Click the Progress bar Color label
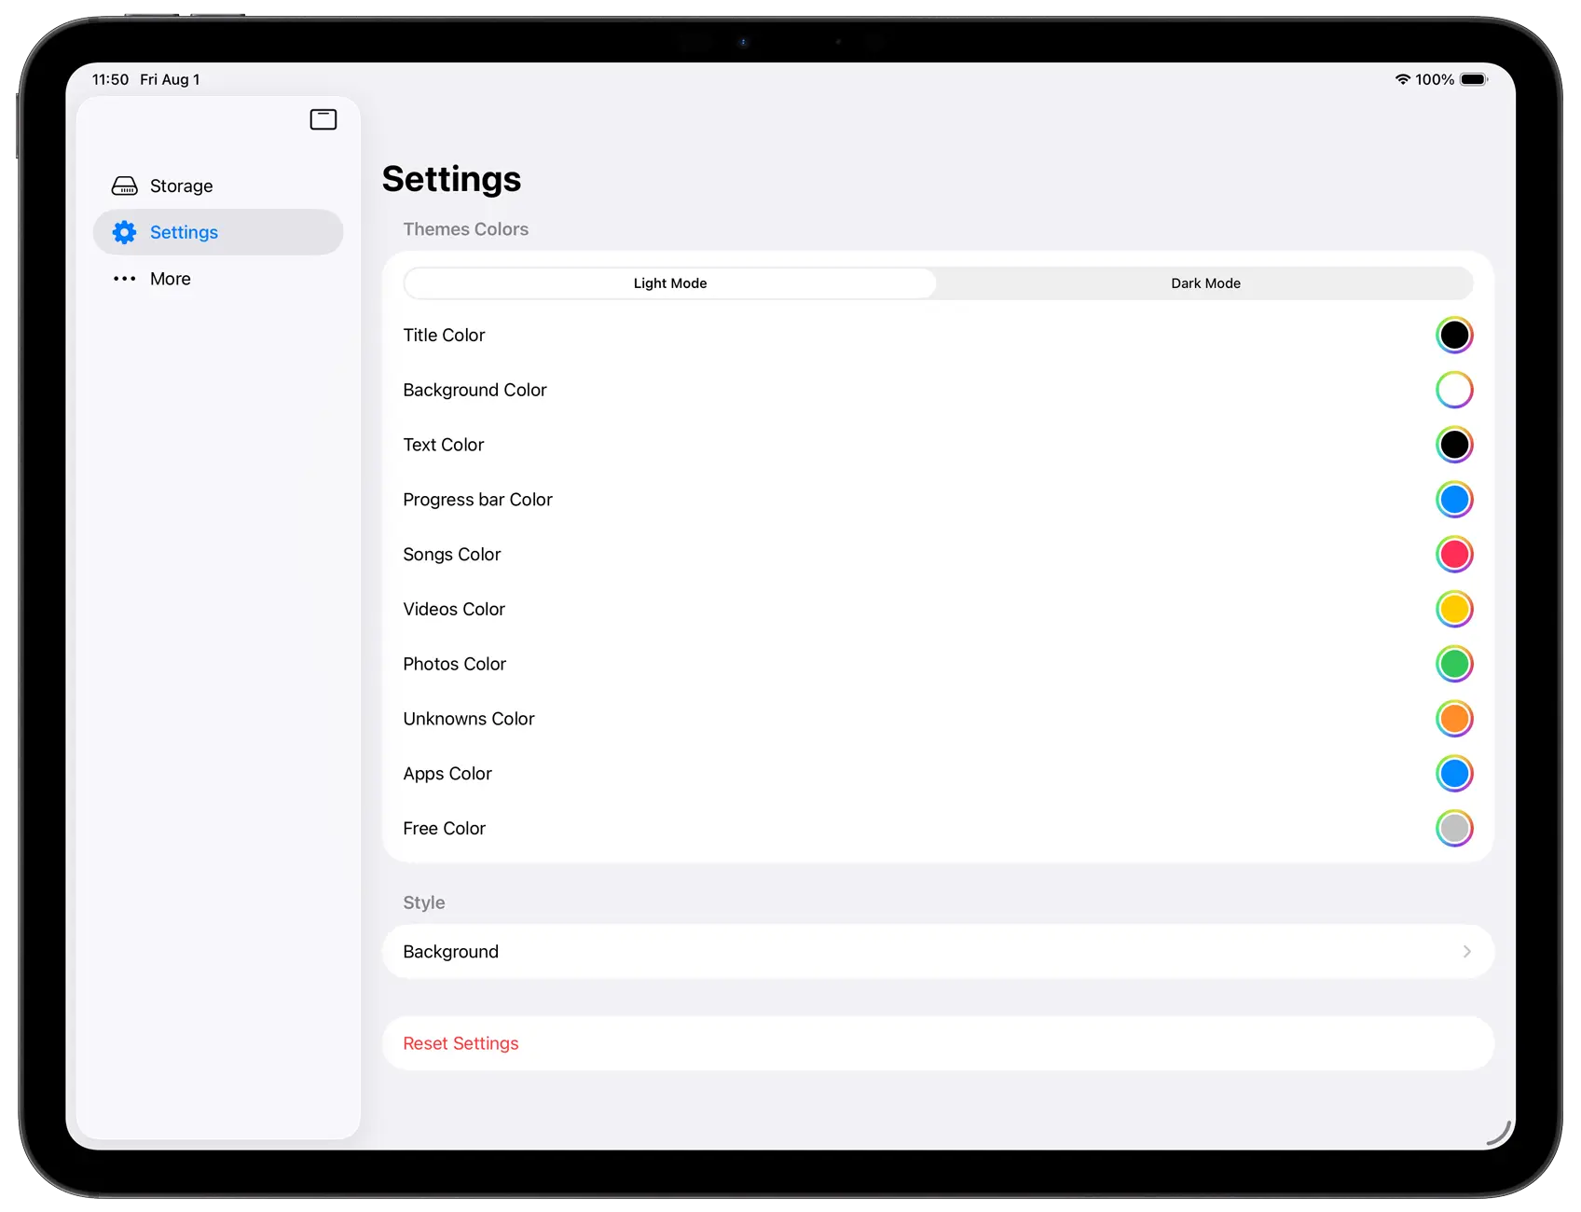The width and height of the screenshot is (1581, 1212). pyautogui.click(x=477, y=500)
